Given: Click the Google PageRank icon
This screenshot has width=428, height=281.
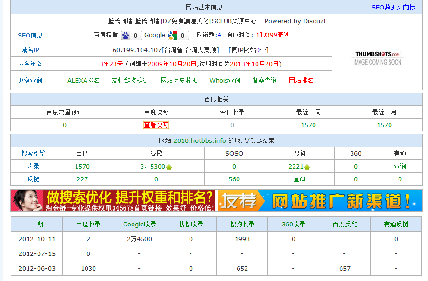Looking at the screenshot, I should pyautogui.click(x=172, y=36).
